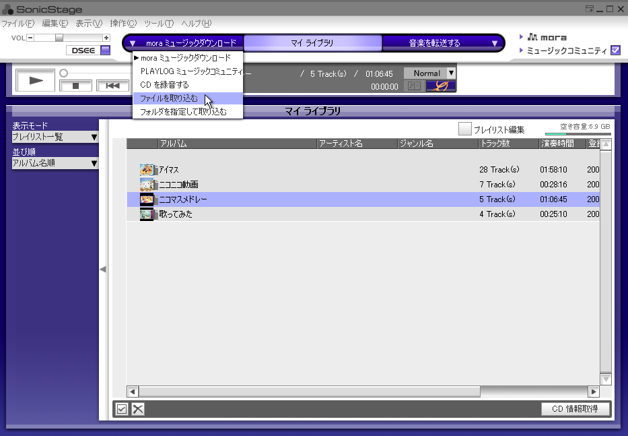Image resolution: width=628 pixels, height=436 pixels.
Task: Sort by 演奏時間 column header
Action: 563,144
